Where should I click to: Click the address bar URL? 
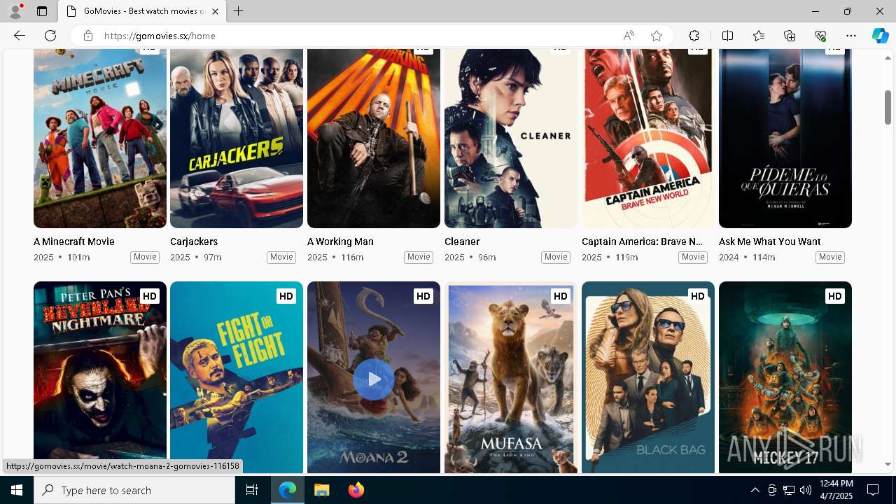pos(160,36)
